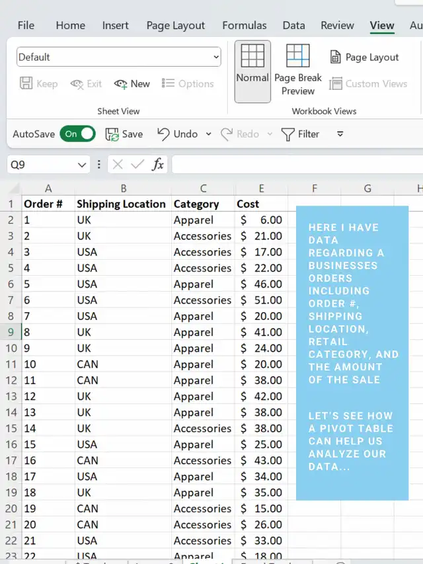Viewport: 423px width, 564px height.
Task: Open the Formulas tab
Action: click(x=244, y=26)
